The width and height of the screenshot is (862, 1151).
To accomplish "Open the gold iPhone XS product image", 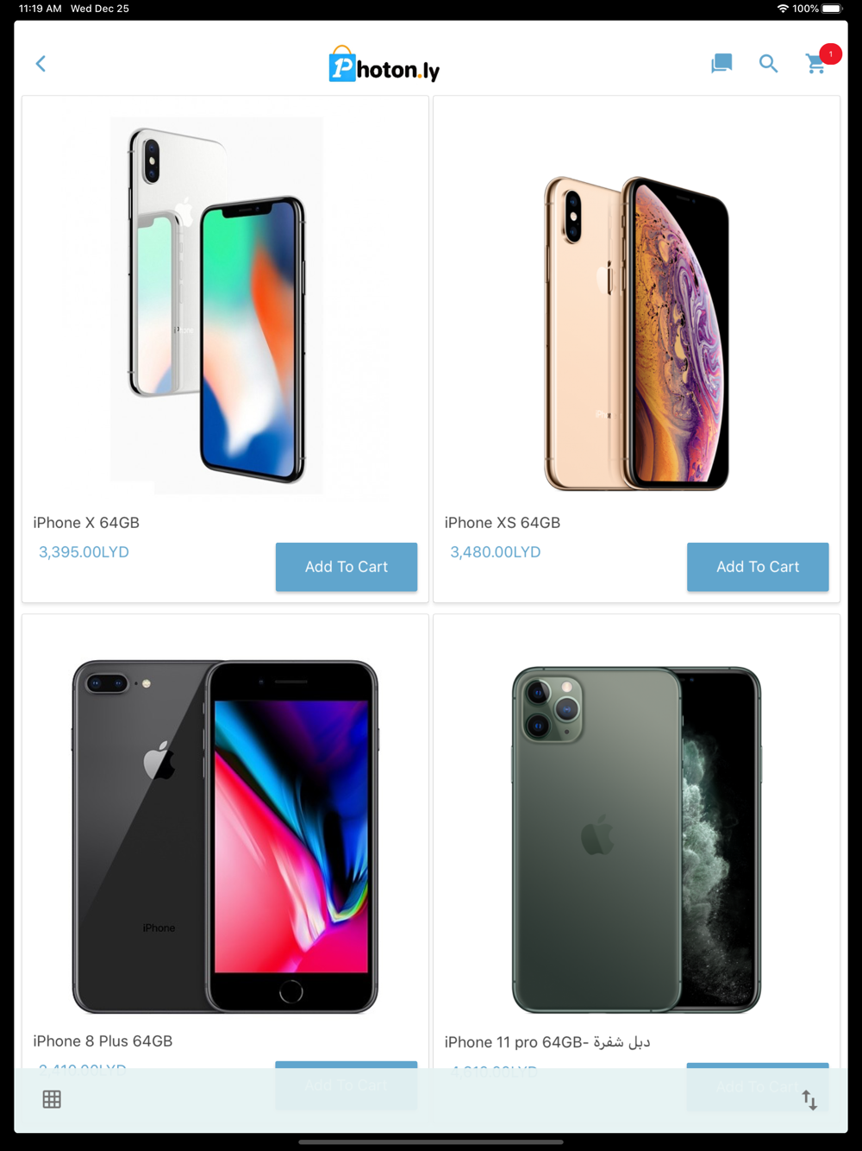I will coord(636,333).
